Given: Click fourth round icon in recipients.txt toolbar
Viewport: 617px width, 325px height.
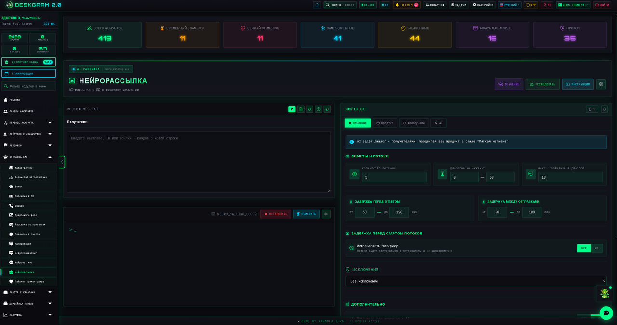Looking at the screenshot, I should point(318,109).
